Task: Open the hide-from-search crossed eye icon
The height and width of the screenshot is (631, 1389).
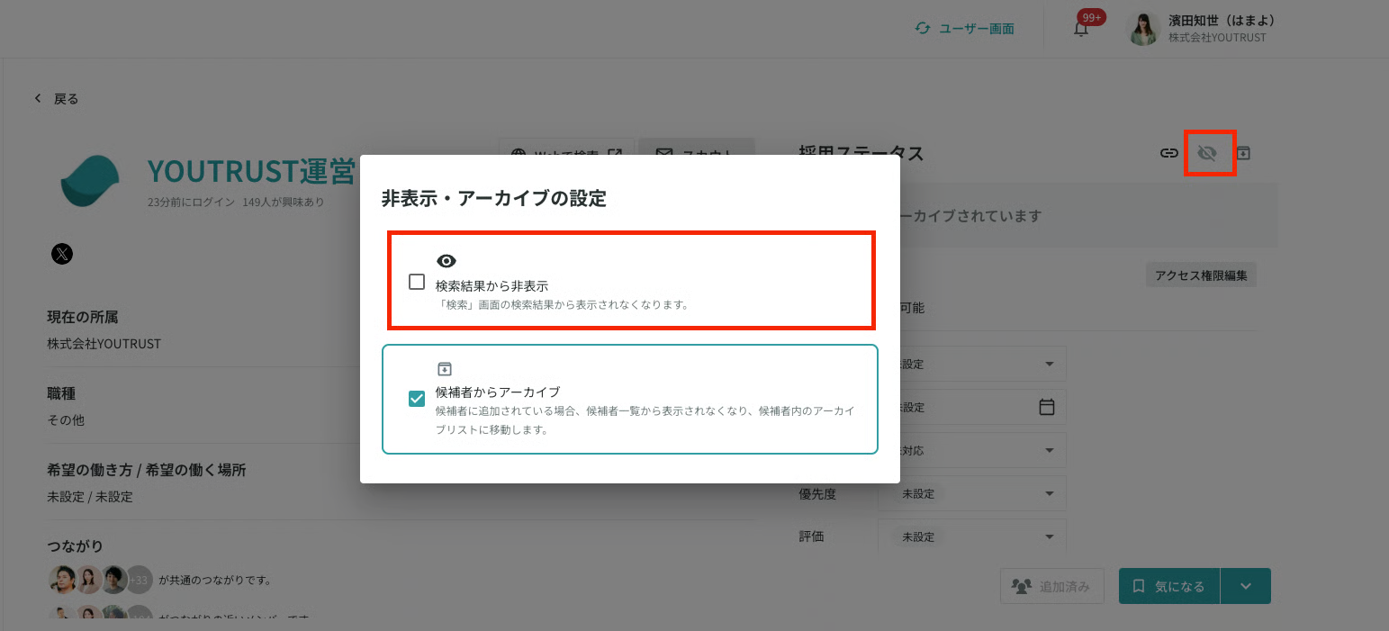Action: click(x=1207, y=153)
